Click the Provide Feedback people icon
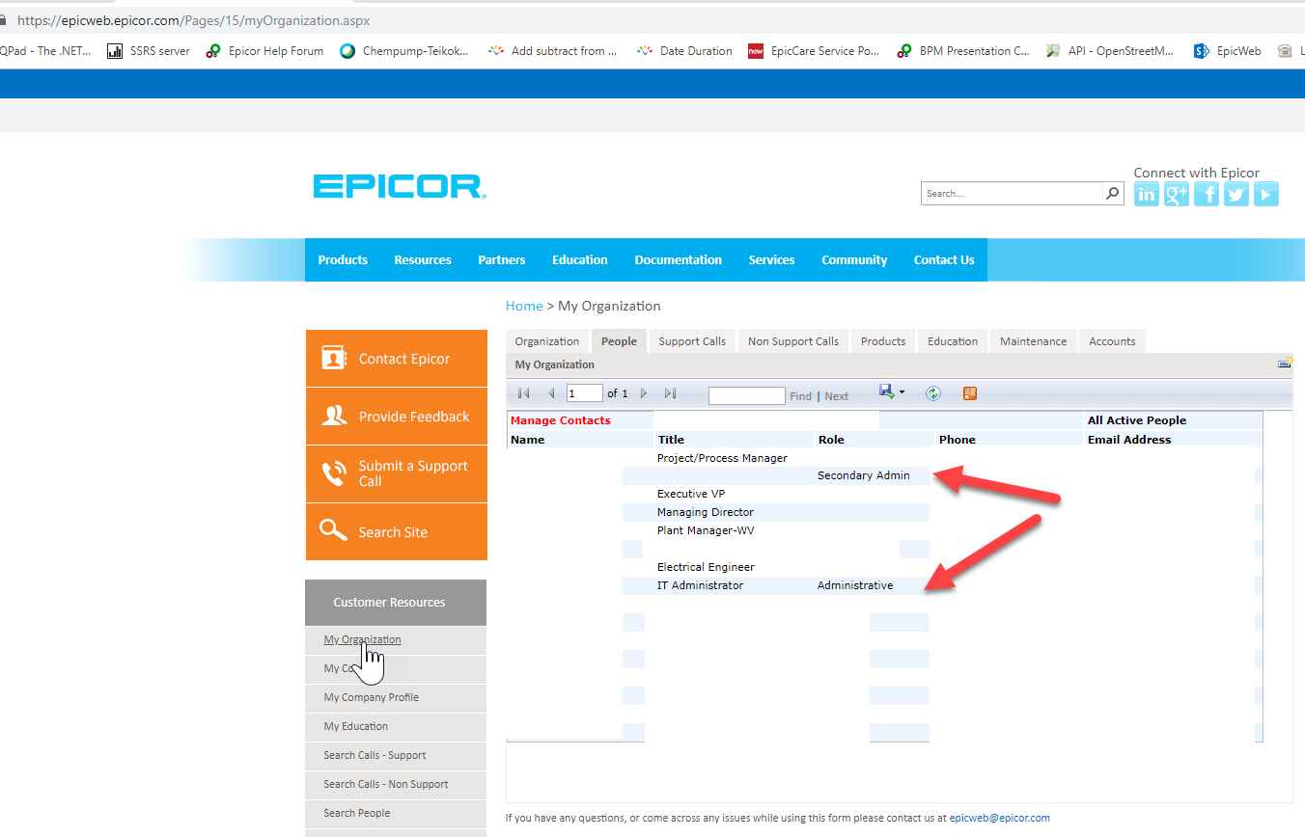The image size is (1305, 837). pos(334,416)
